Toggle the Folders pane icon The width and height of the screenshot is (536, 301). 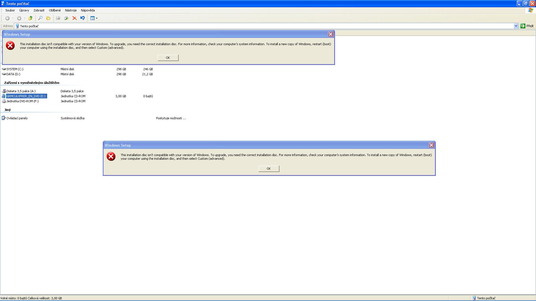point(48,18)
